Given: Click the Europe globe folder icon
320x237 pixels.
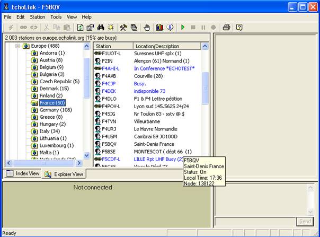Looking at the screenshot, I should [x=26, y=46].
